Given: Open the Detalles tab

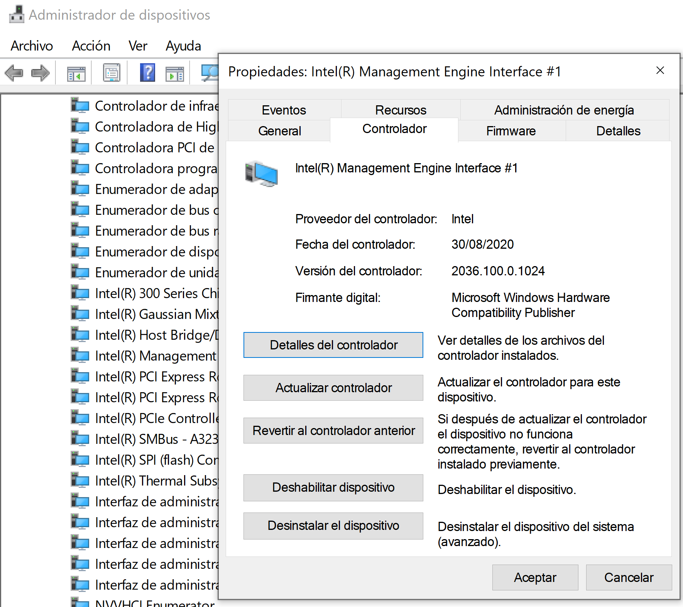Looking at the screenshot, I should (618, 131).
